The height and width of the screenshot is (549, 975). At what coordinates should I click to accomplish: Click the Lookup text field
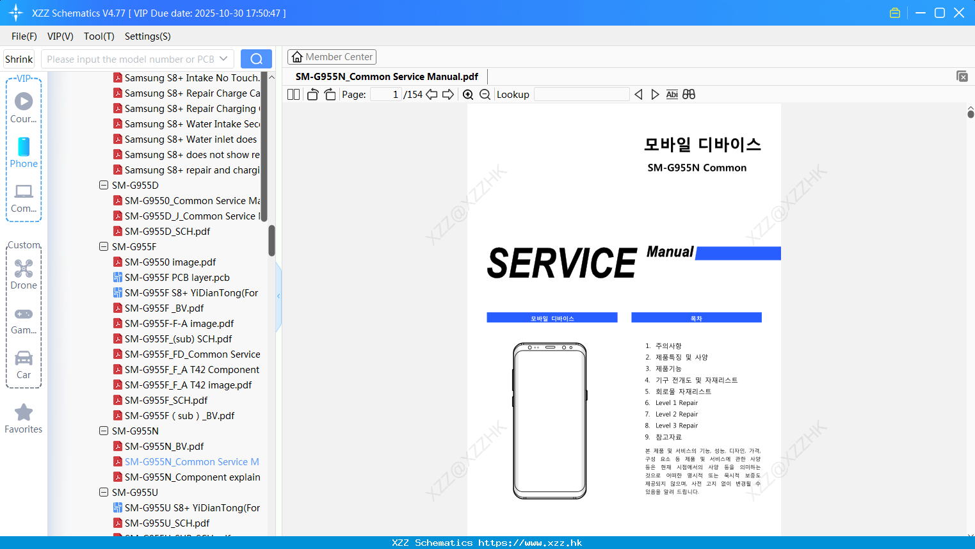tap(581, 94)
